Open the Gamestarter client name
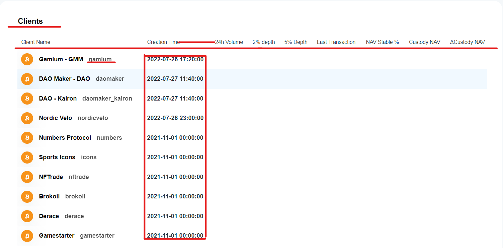The height and width of the screenshot is (248, 503). pyautogui.click(x=57, y=236)
